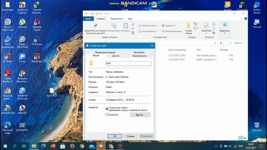The image size is (267, 150).
Task: Click the Свойства checkmark ribbon icon
Action: [x=206, y=26]
